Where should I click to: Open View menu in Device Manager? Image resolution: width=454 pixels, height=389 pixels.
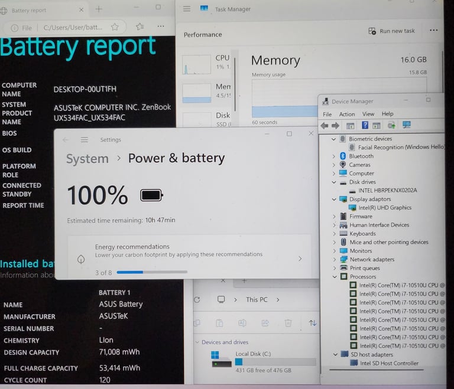pos(368,114)
